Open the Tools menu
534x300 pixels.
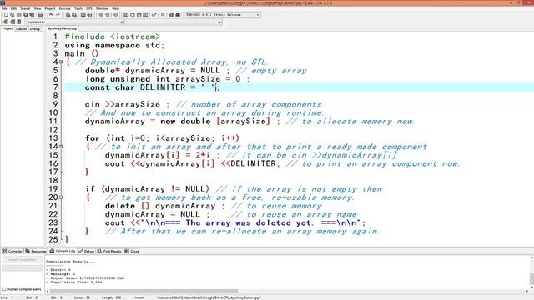coord(78,8)
